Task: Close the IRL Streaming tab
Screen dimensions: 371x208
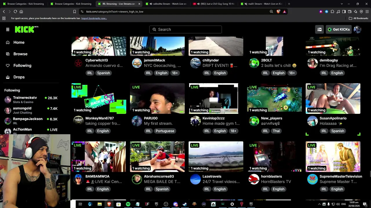Action: point(139,4)
